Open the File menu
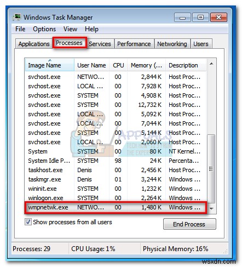Viewport: 242px width, 267px height. 20,29
